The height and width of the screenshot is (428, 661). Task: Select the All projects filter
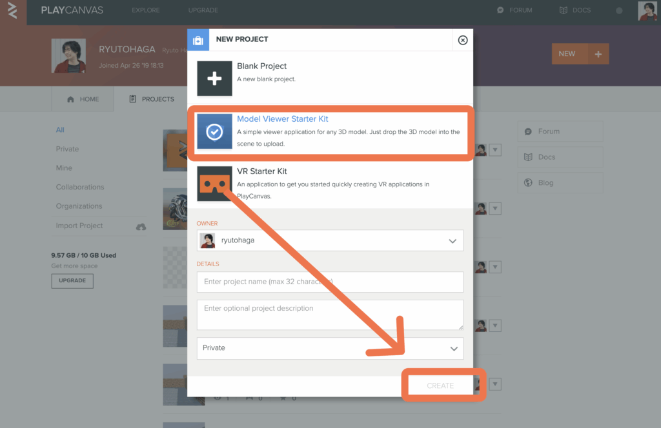(x=60, y=130)
